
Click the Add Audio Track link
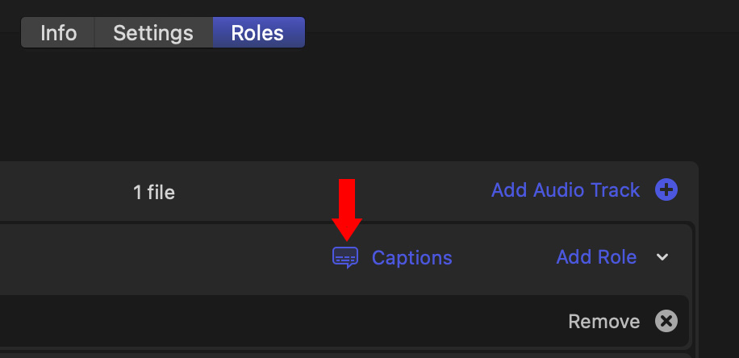pos(565,190)
